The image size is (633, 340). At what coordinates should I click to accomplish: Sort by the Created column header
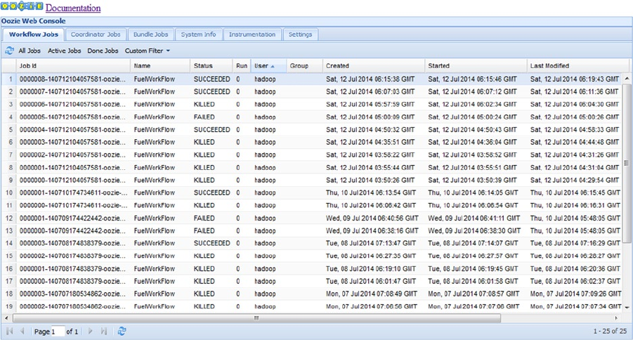point(374,66)
